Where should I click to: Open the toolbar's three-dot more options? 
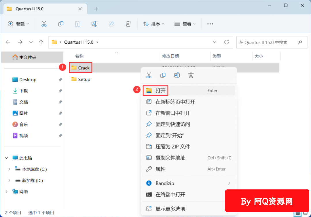click(210, 24)
